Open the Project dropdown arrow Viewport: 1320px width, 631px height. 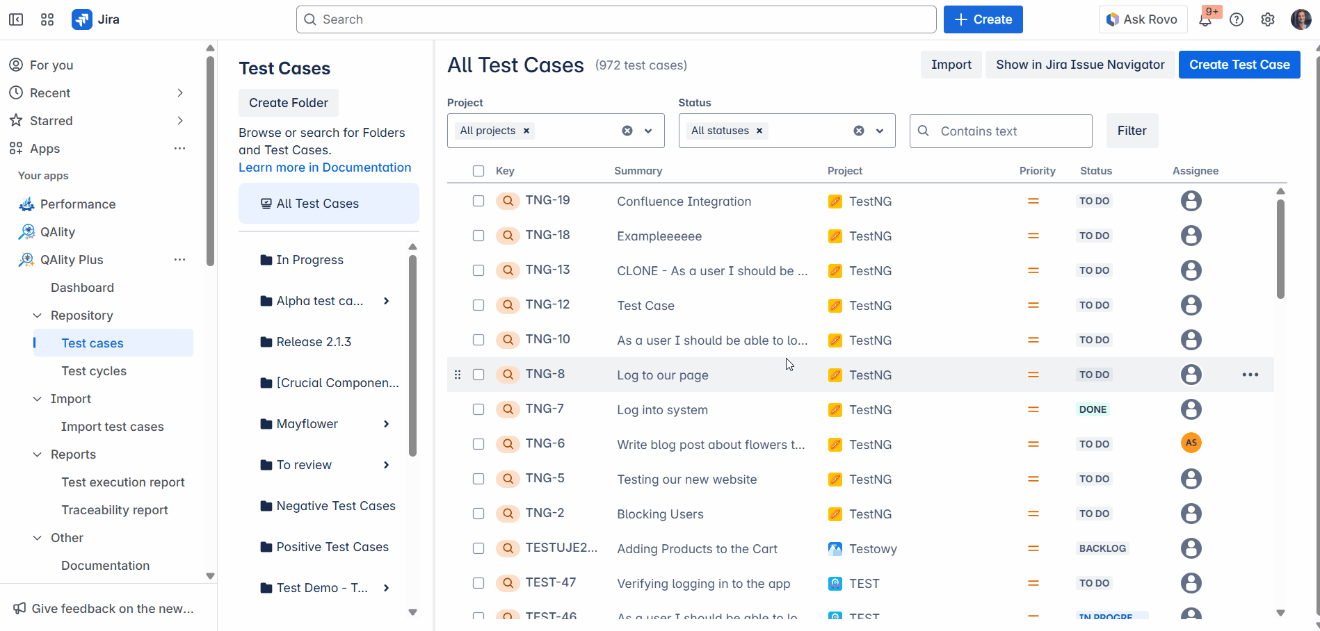(x=648, y=131)
